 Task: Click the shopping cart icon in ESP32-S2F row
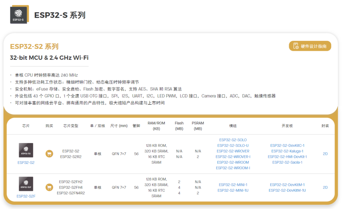pyautogui.click(x=49, y=187)
